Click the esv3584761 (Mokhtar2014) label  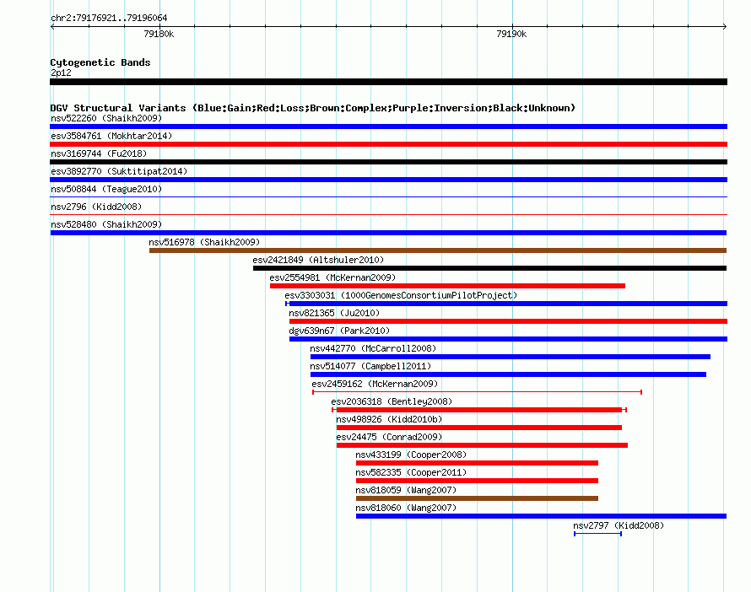click(111, 136)
